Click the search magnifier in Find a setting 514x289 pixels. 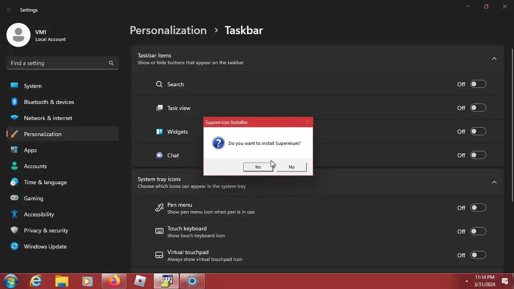pyautogui.click(x=111, y=63)
